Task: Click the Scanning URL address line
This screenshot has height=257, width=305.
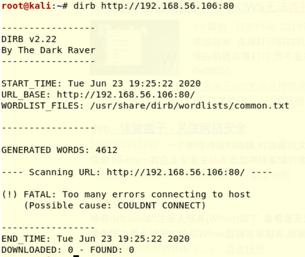Action: tap(137, 173)
